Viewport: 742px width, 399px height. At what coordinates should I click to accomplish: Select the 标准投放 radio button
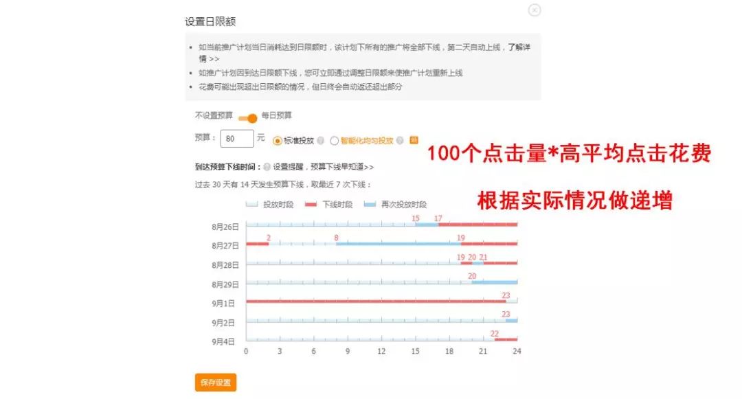pos(277,140)
